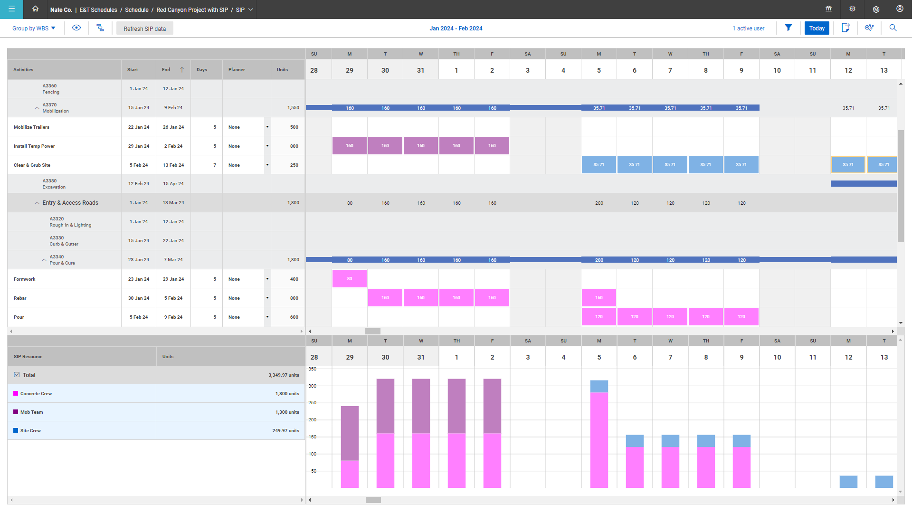Open the hamburger menu at top left
This screenshot has height=513, width=912.
pyautogui.click(x=11, y=9)
